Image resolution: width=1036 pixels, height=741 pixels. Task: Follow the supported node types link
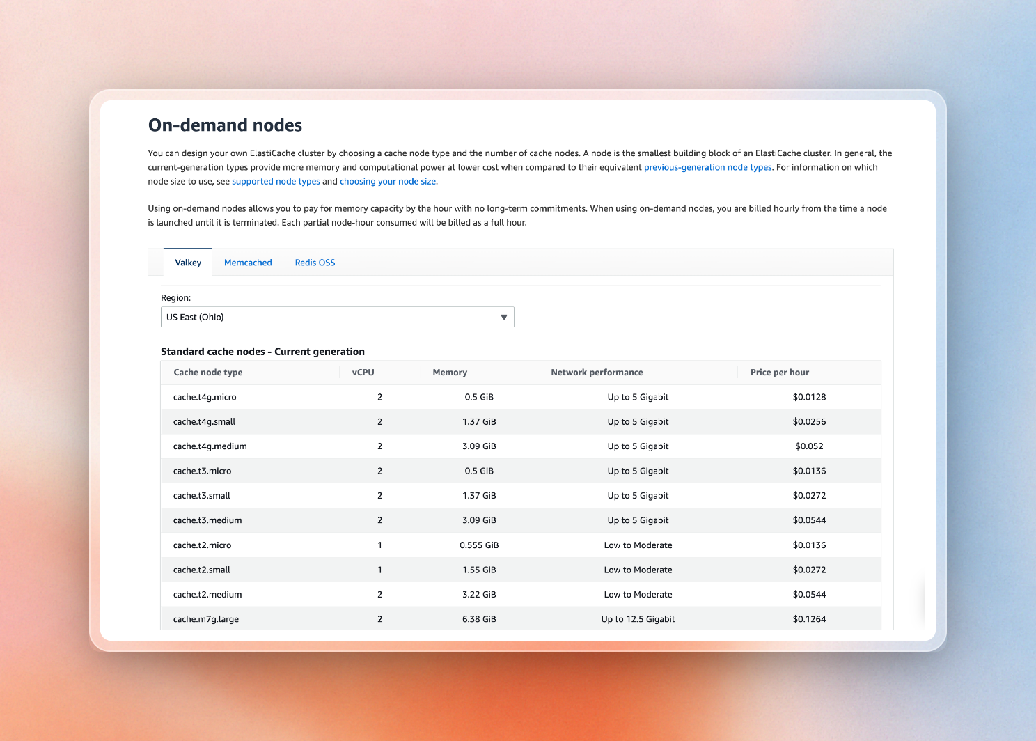[276, 182]
